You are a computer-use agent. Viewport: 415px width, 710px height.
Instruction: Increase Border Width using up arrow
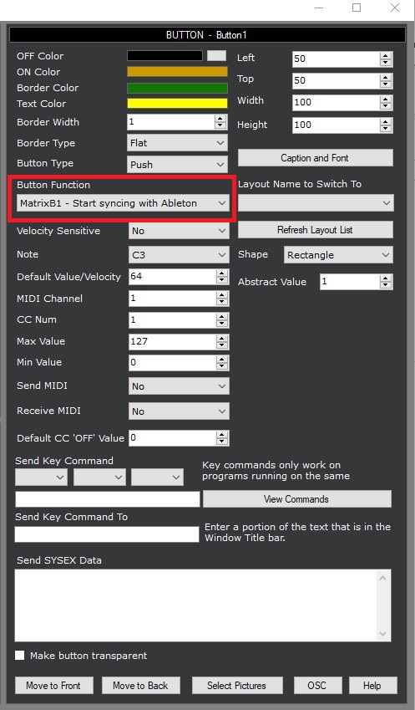tap(220, 118)
